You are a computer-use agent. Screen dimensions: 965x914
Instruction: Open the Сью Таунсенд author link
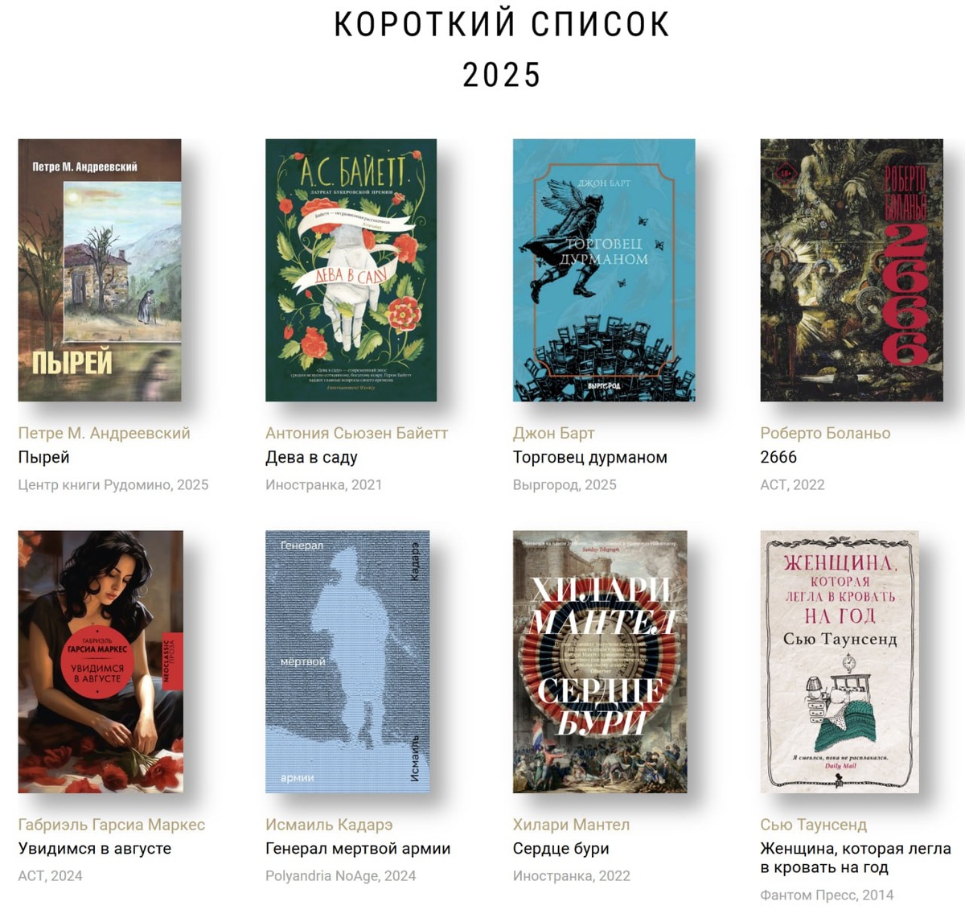click(813, 825)
